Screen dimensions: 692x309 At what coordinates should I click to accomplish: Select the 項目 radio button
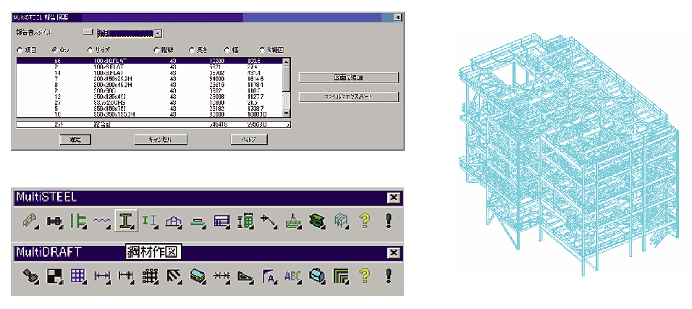pyautogui.click(x=20, y=51)
